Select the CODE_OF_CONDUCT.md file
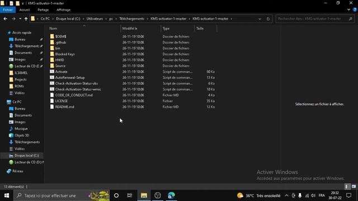The height and width of the screenshot is (201, 358). (x=74, y=95)
